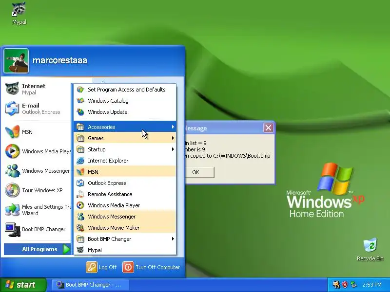Screen dimensions: 390x292
Task: Open Windows Messenger in All Programs menu
Action: 125,217
